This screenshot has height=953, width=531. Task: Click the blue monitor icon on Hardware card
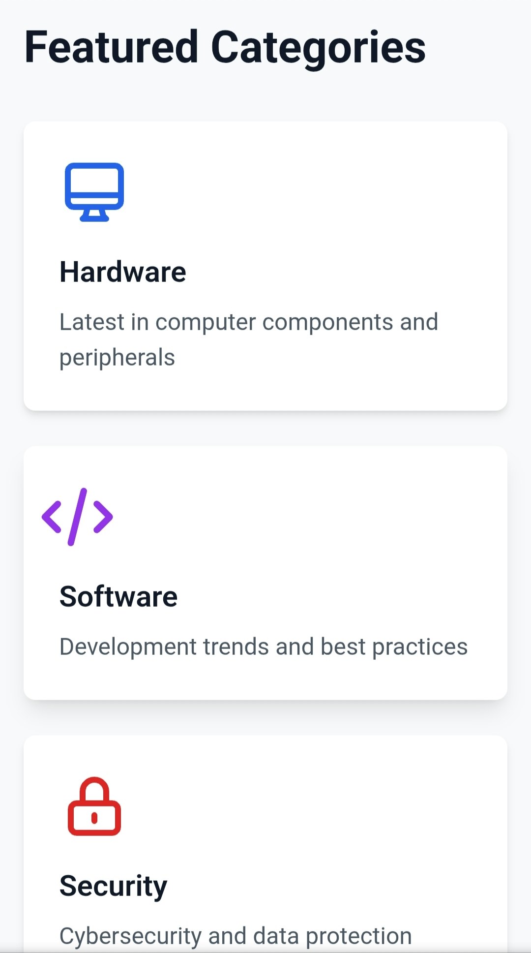pyautogui.click(x=95, y=191)
